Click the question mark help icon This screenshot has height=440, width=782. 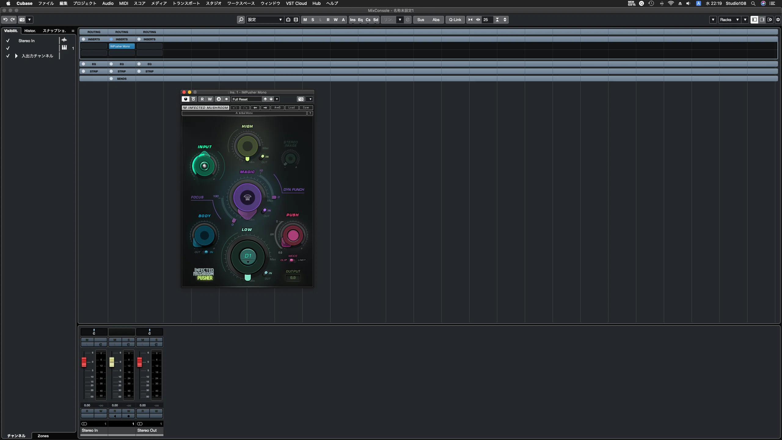tap(310, 113)
